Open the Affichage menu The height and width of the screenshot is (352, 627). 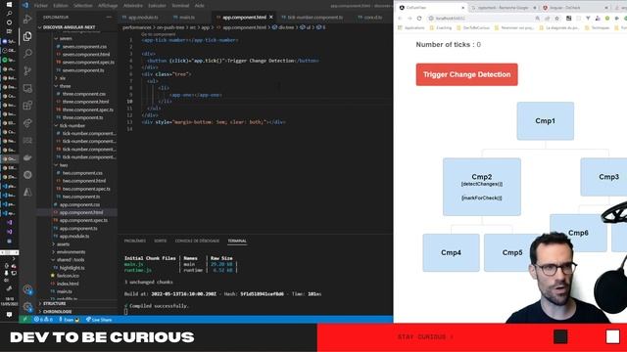point(108,6)
